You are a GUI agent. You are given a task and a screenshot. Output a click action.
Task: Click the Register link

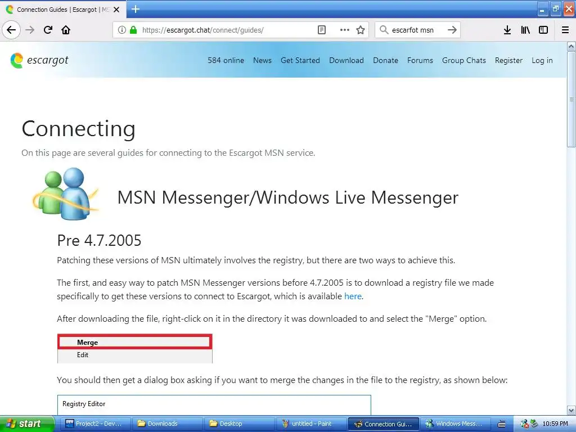[508, 60]
